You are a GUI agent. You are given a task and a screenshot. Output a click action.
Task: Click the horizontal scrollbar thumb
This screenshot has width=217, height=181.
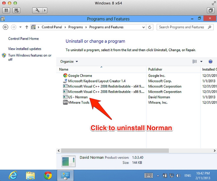115,150
